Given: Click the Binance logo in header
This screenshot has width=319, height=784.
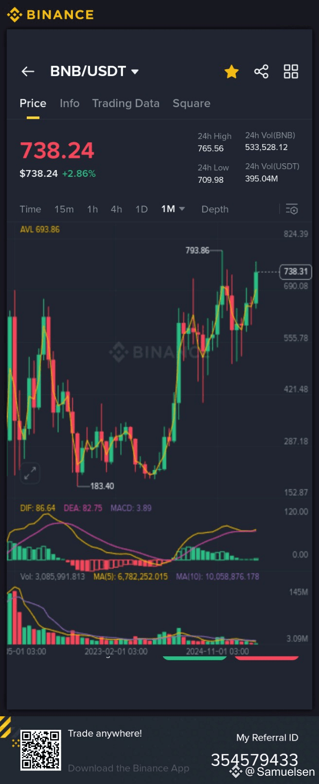Looking at the screenshot, I should [50, 15].
